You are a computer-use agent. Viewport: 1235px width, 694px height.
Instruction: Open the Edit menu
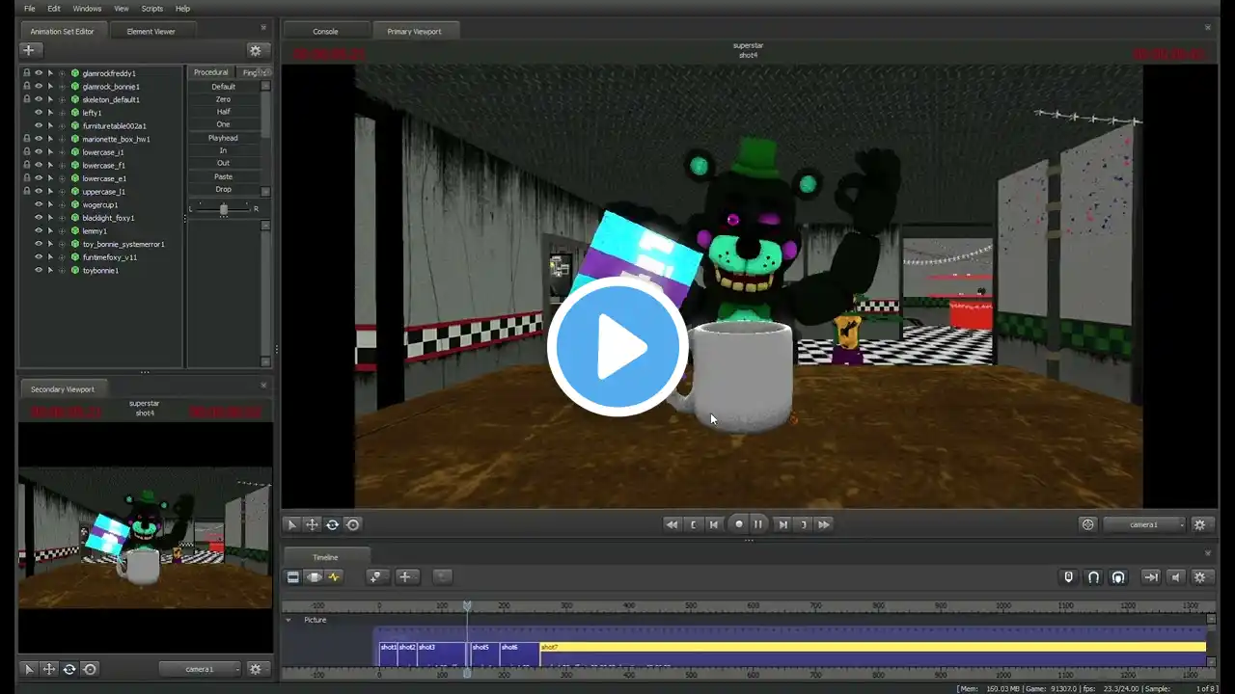click(x=54, y=9)
